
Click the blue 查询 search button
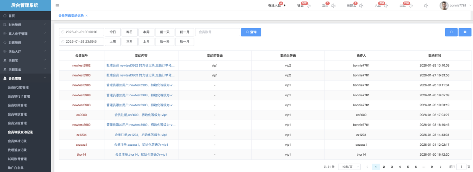click(x=251, y=32)
